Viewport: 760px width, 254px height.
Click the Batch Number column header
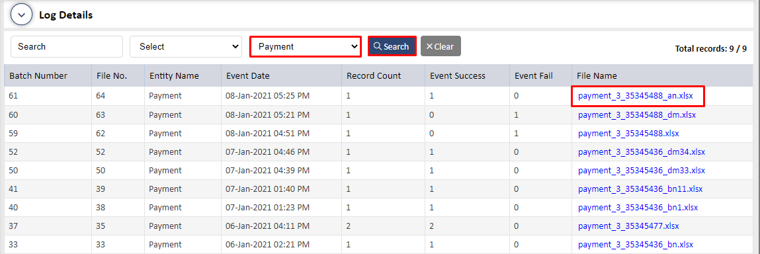tap(48, 75)
